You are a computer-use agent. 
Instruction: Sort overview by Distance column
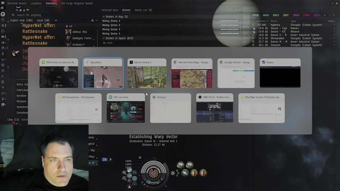point(262,21)
